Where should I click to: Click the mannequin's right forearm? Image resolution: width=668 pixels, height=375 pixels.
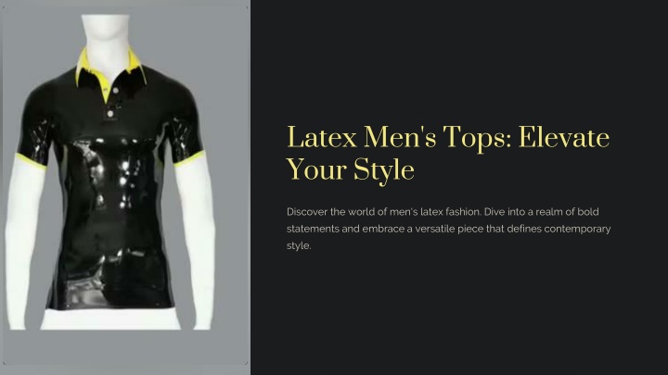click(196, 243)
